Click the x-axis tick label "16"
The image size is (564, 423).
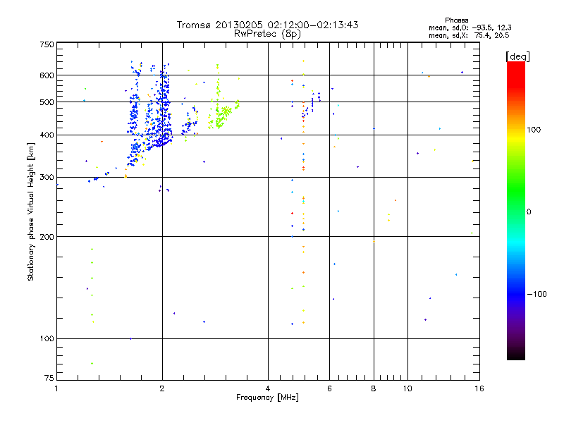pyautogui.click(x=479, y=388)
